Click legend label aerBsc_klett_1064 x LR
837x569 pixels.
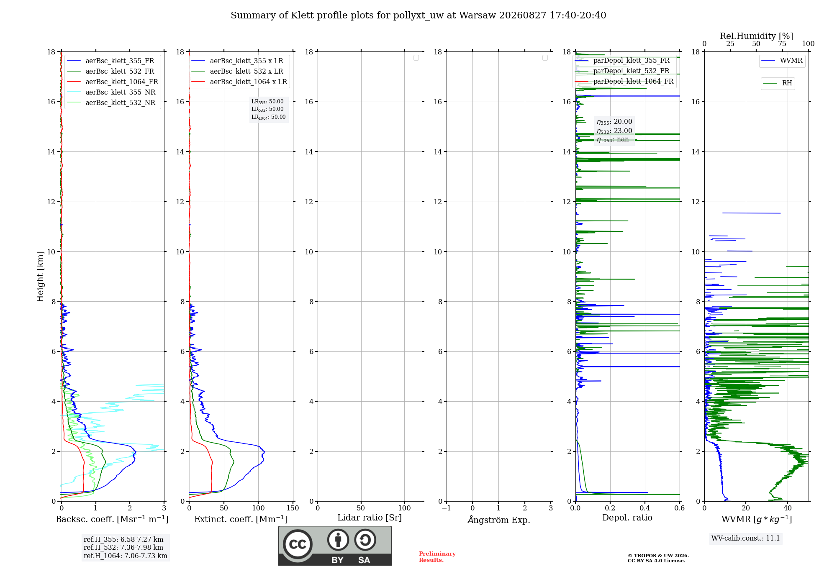point(249,82)
